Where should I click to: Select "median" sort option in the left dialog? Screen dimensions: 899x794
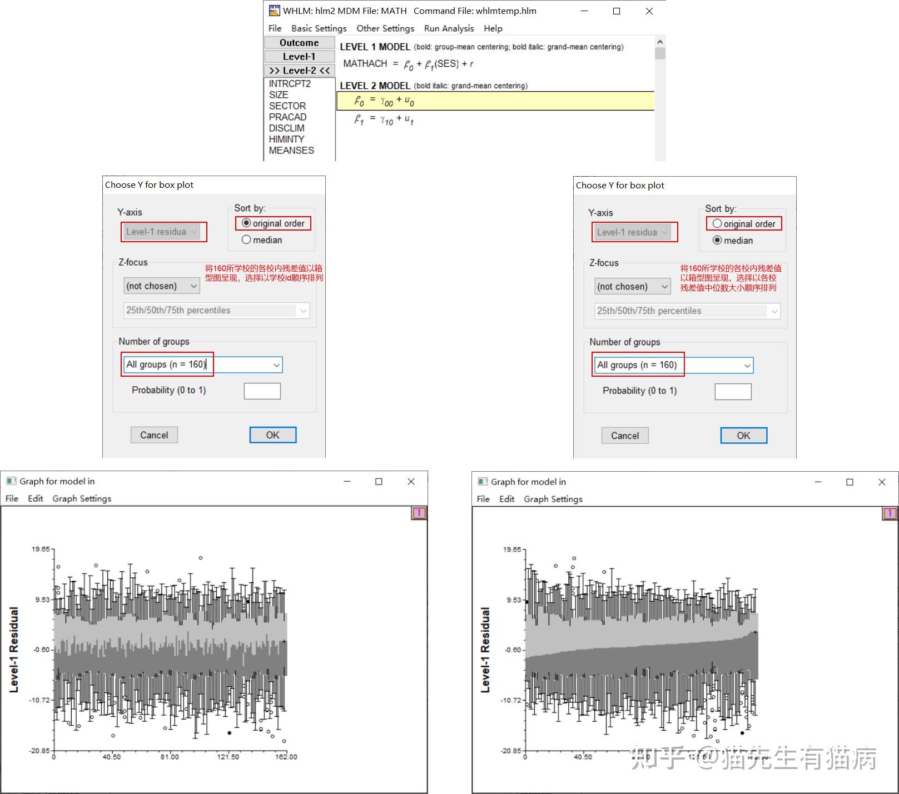click(246, 239)
